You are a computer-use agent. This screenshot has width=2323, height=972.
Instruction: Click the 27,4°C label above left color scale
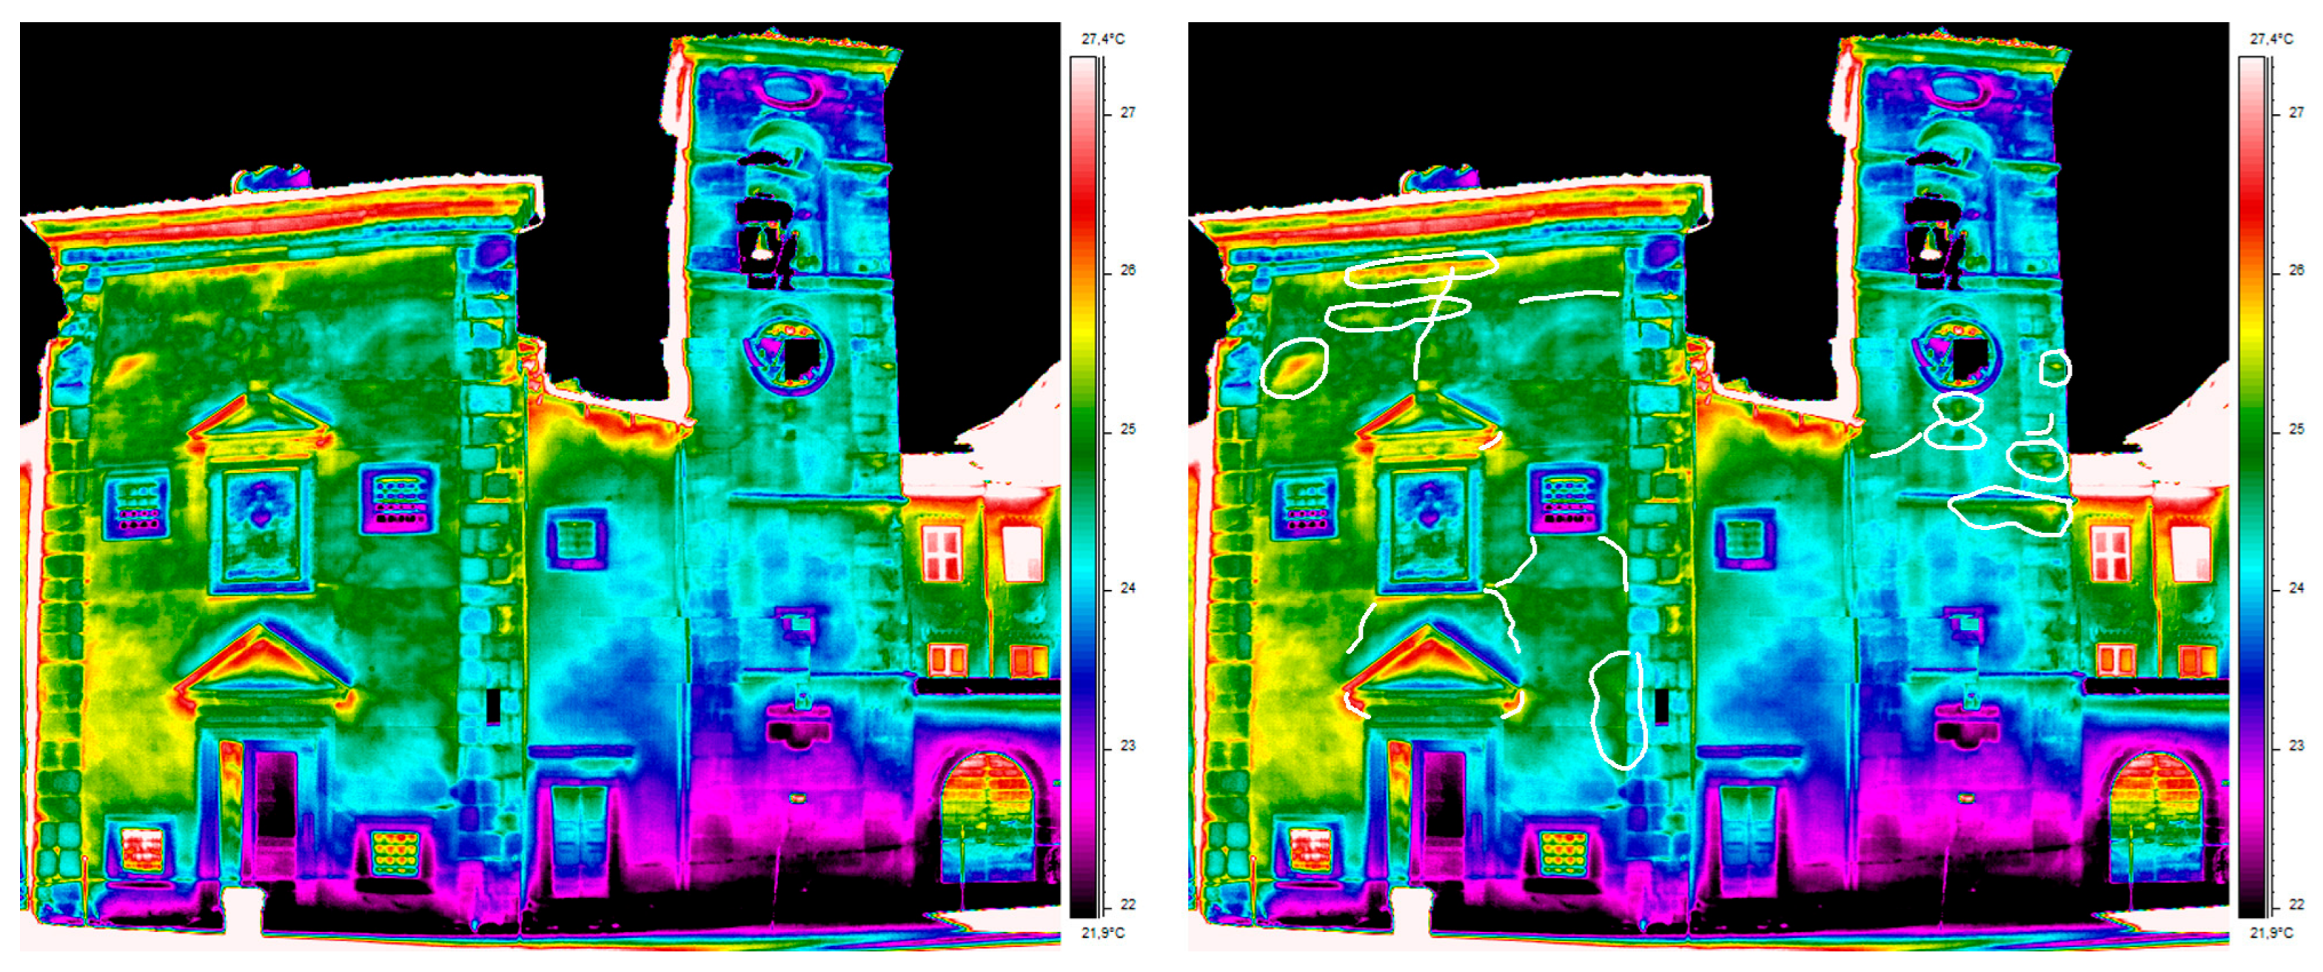pyautogui.click(x=1102, y=38)
